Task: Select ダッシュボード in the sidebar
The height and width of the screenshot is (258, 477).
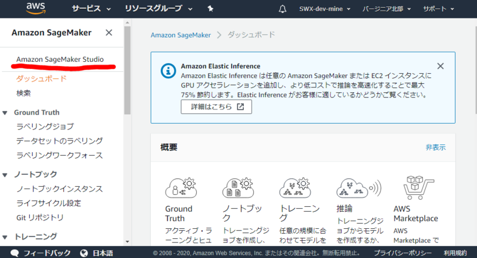Action: (41, 78)
